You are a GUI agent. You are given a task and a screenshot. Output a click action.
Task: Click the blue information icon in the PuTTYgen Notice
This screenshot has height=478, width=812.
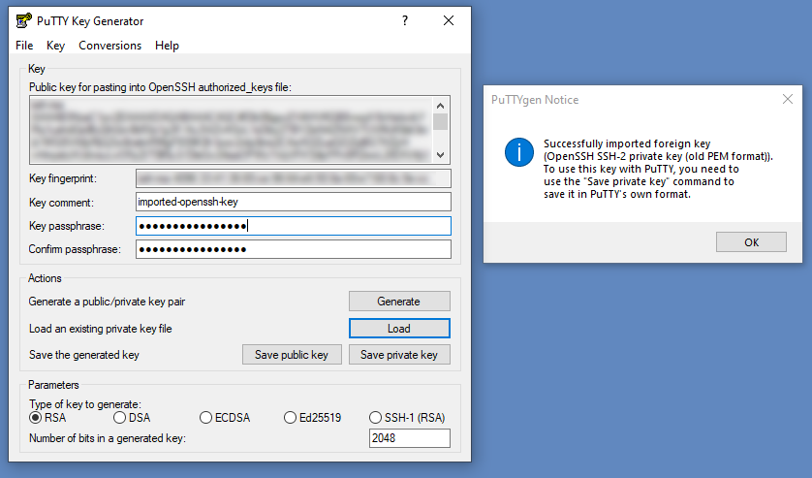click(x=519, y=152)
